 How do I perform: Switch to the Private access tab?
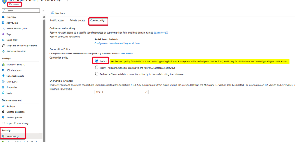77,21
